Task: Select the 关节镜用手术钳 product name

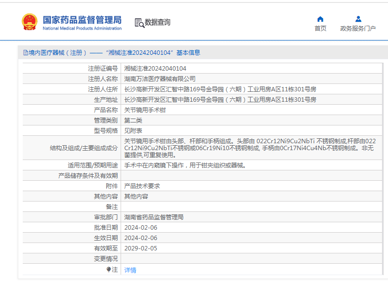Action: pyautogui.click(x=145, y=110)
